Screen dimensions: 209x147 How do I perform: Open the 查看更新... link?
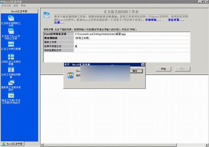pos(176,20)
